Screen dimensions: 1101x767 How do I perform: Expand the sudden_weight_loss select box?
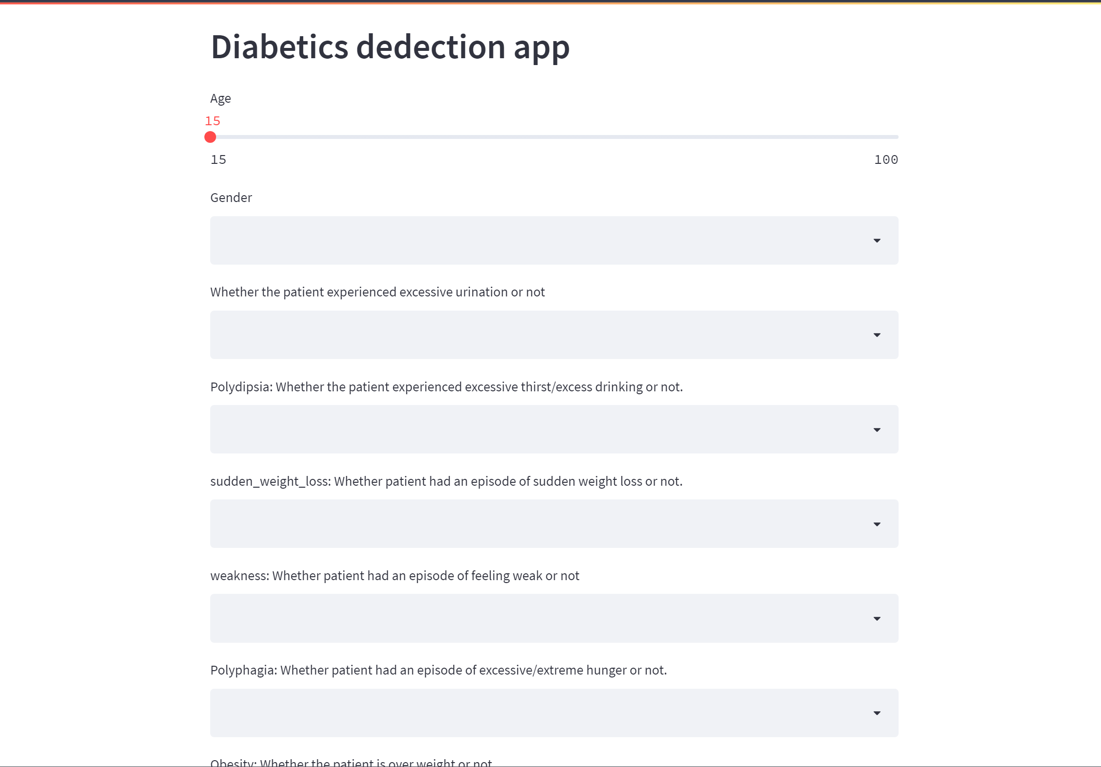tap(538, 524)
